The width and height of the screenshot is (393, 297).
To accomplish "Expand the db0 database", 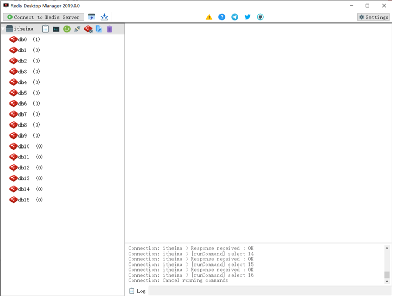I will 22,39.
